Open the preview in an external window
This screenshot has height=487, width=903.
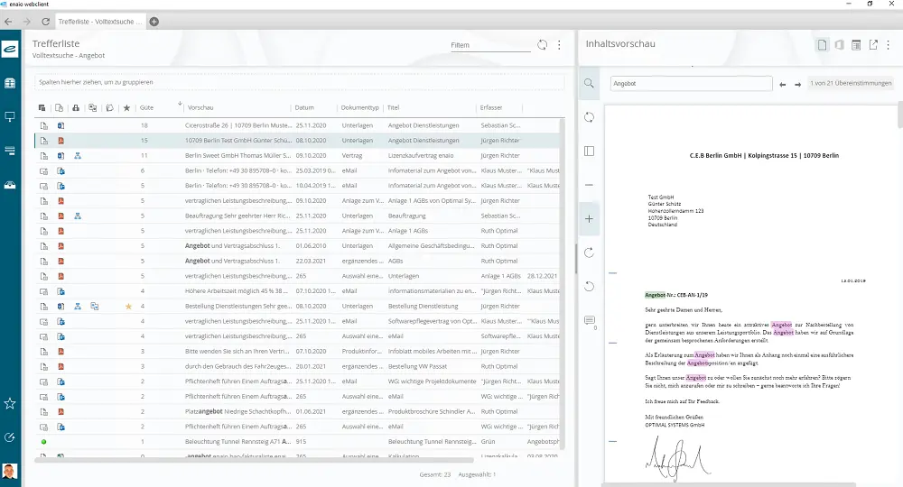(x=873, y=45)
